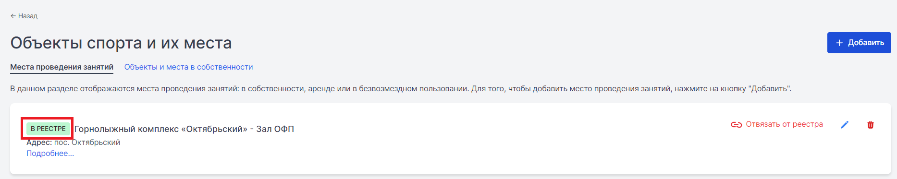897x179 pixels.
Task: Click the section description paragraph text
Action: tap(401, 89)
